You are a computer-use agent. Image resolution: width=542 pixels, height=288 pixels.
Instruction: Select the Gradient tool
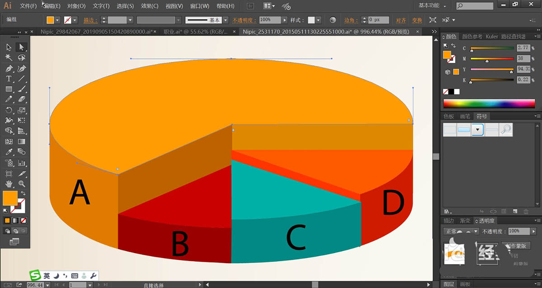(21, 142)
